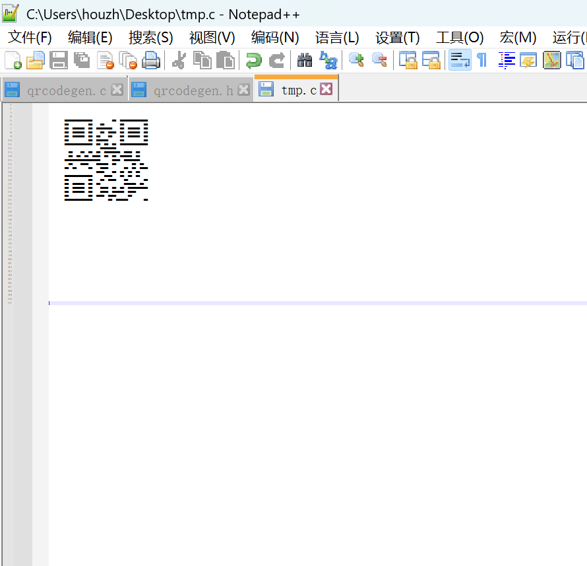Place cursor on the highlighted last line
Image resolution: width=587 pixels, height=566 pixels.
coord(317,303)
